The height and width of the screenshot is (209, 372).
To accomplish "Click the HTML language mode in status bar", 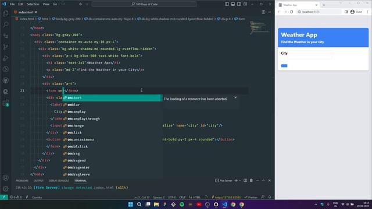I will click(196, 197).
